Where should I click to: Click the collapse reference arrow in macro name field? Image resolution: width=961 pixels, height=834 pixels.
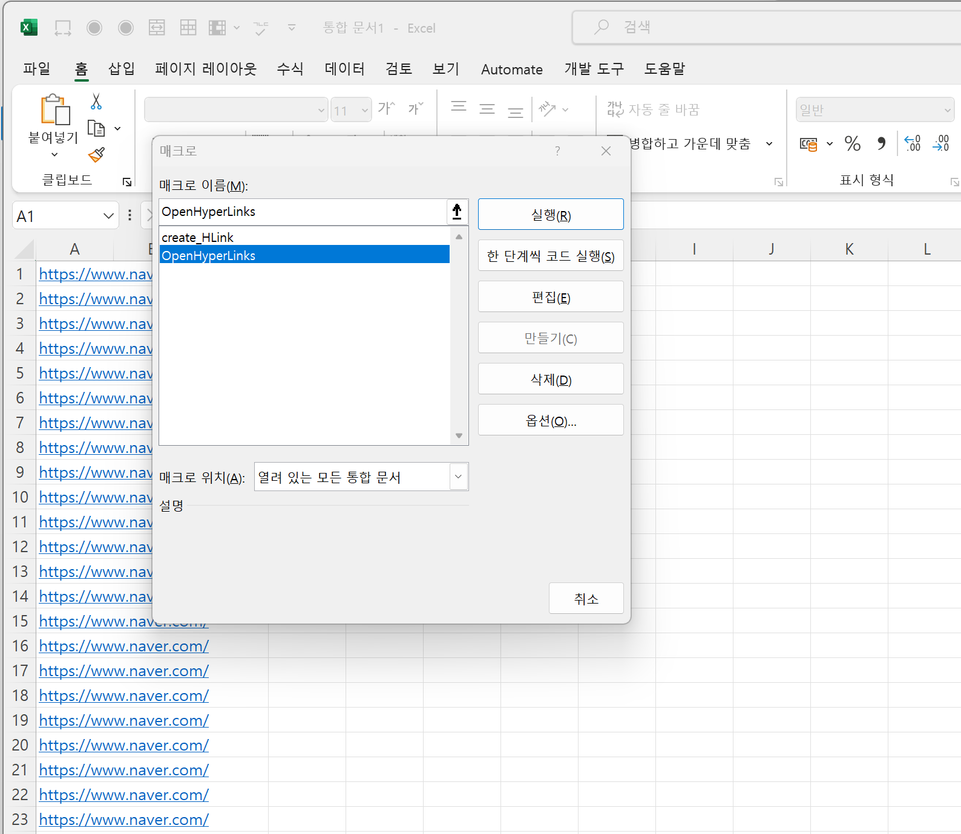(x=457, y=212)
